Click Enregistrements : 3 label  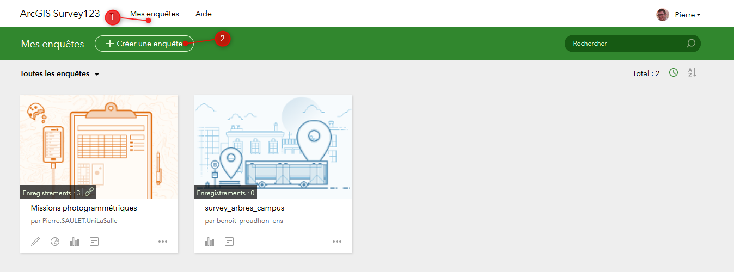(52, 193)
